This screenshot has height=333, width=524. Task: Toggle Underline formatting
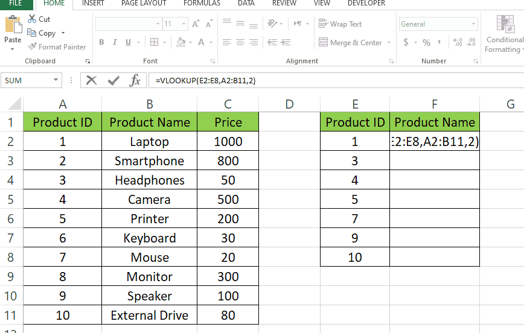[x=128, y=42]
